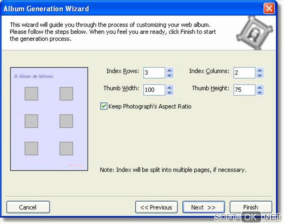The image size is (284, 224).
Task: Decrease the Thumb Height value
Action: [x=260, y=92]
